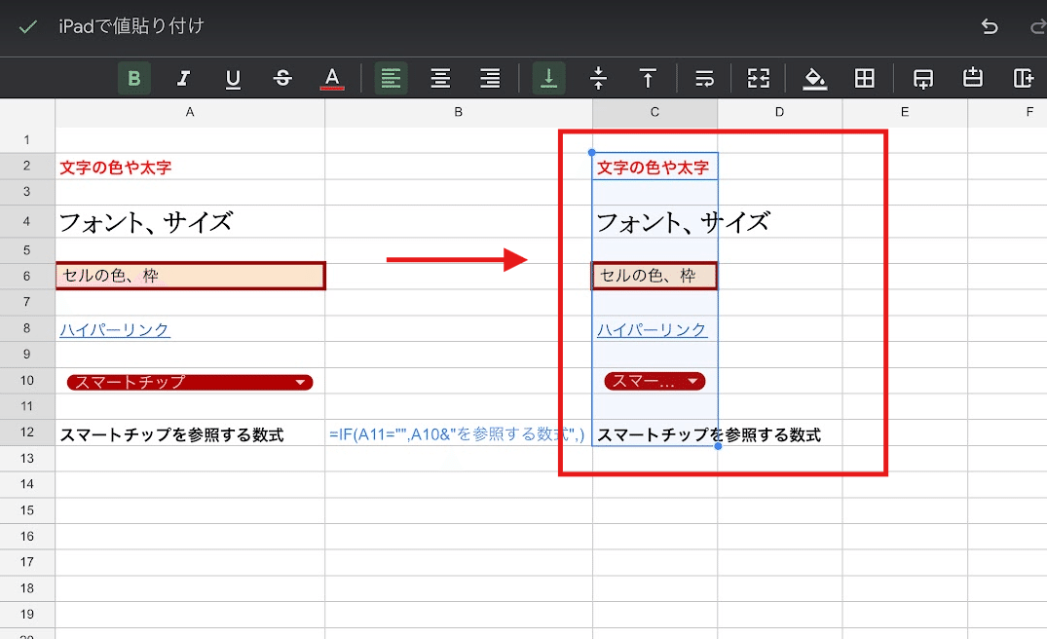This screenshot has width=1047, height=639.
Task: Open the ハイパーリンク link in column A
Action: tap(115, 330)
